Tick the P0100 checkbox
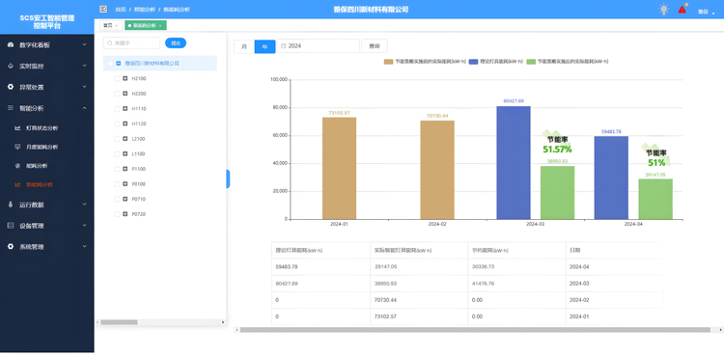 tap(117, 184)
